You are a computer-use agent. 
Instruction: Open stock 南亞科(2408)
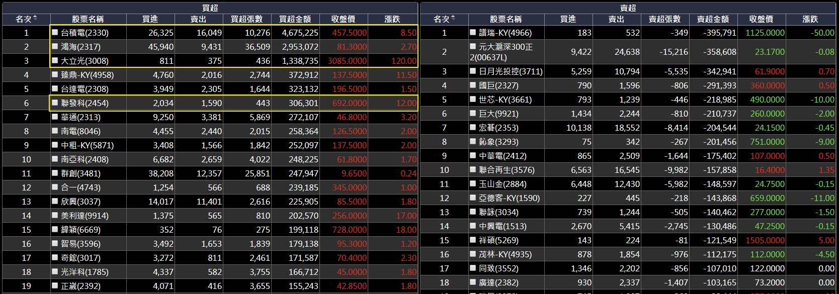pos(85,159)
